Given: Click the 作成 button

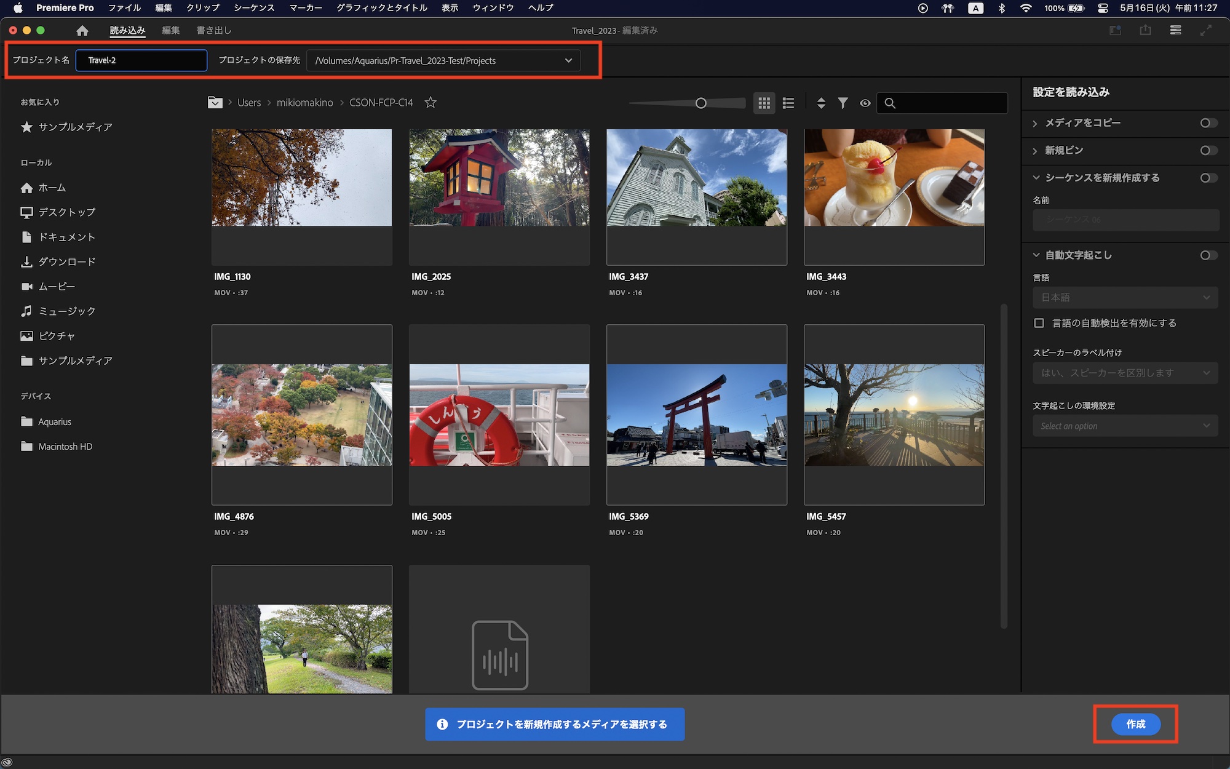Looking at the screenshot, I should coord(1135,724).
